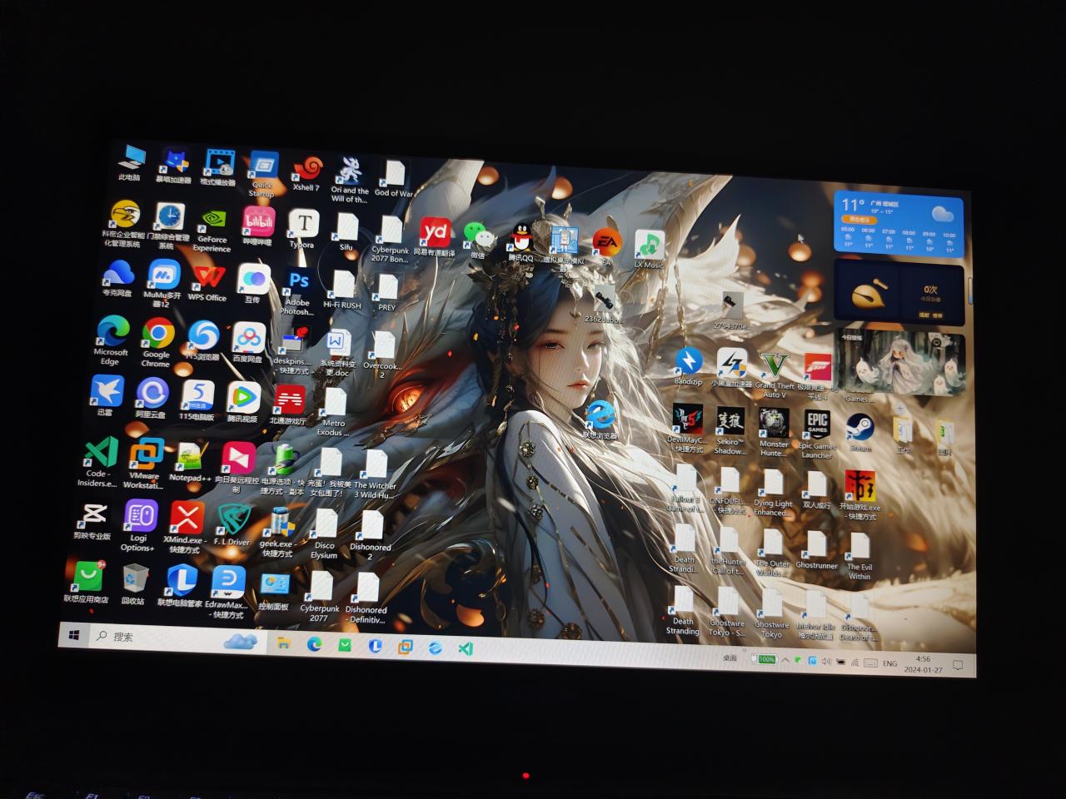Image resolution: width=1066 pixels, height=799 pixels.
Task: Open the taskbar clock showing 4:56
Action: (x=923, y=664)
